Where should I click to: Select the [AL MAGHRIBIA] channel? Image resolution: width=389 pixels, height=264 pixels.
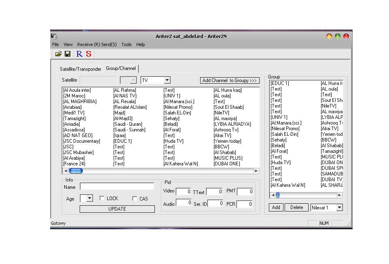pyautogui.click(x=80, y=101)
